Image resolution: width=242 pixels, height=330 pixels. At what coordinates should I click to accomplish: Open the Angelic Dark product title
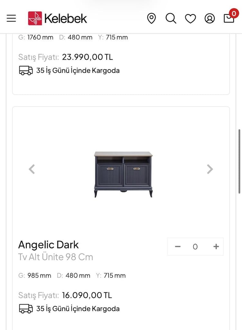coord(48,245)
